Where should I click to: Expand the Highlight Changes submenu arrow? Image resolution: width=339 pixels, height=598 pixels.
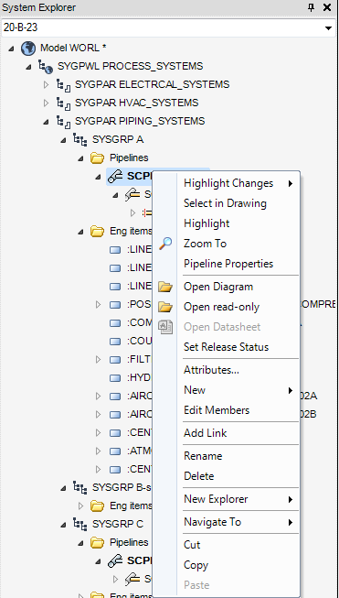tap(291, 183)
